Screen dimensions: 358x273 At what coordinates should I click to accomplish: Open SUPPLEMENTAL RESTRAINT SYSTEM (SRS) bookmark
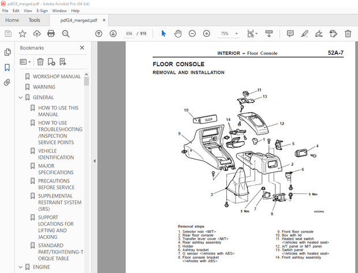[x=59, y=202]
